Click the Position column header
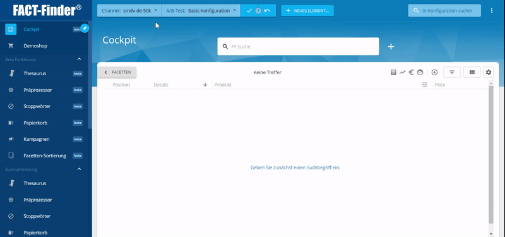505x237 pixels. [x=121, y=85]
